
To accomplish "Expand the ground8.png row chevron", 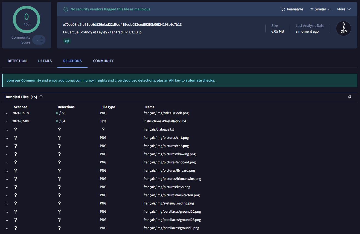I will [7, 228].
